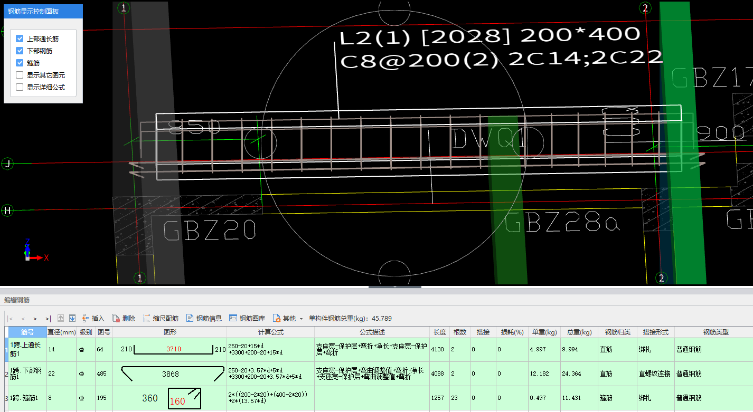Select row 1跨.上通长筋1
The height and width of the screenshot is (412, 753).
coord(27,349)
